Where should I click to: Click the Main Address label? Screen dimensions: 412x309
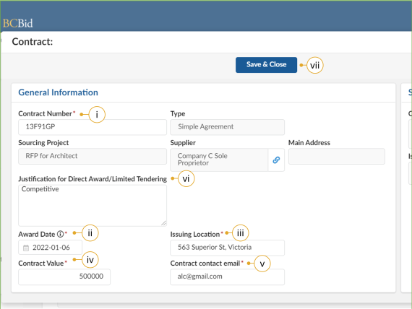pos(309,142)
